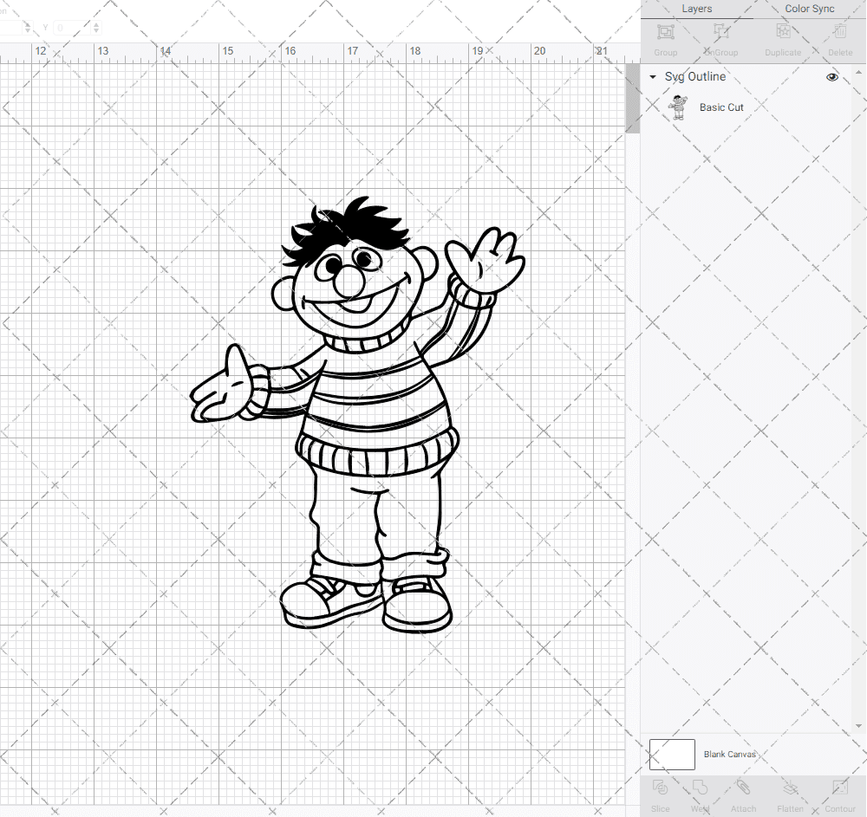Image resolution: width=867 pixels, height=817 pixels.
Task: Click the Attach paperclip icon
Action: [743, 789]
